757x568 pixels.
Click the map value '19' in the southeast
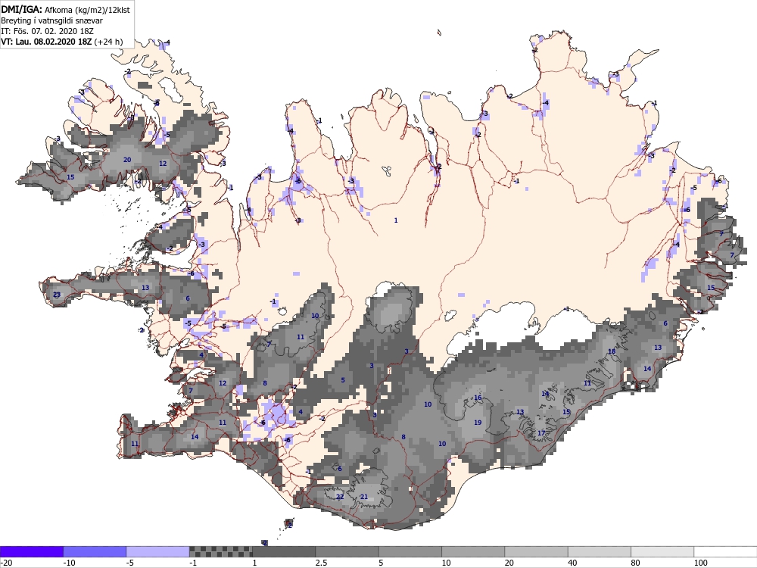(x=478, y=422)
